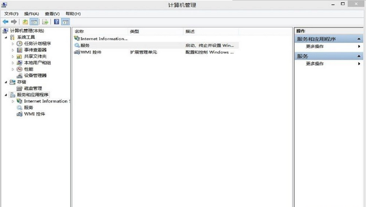
Task: Click the 设备管理器 icon in tree
Action: point(20,76)
